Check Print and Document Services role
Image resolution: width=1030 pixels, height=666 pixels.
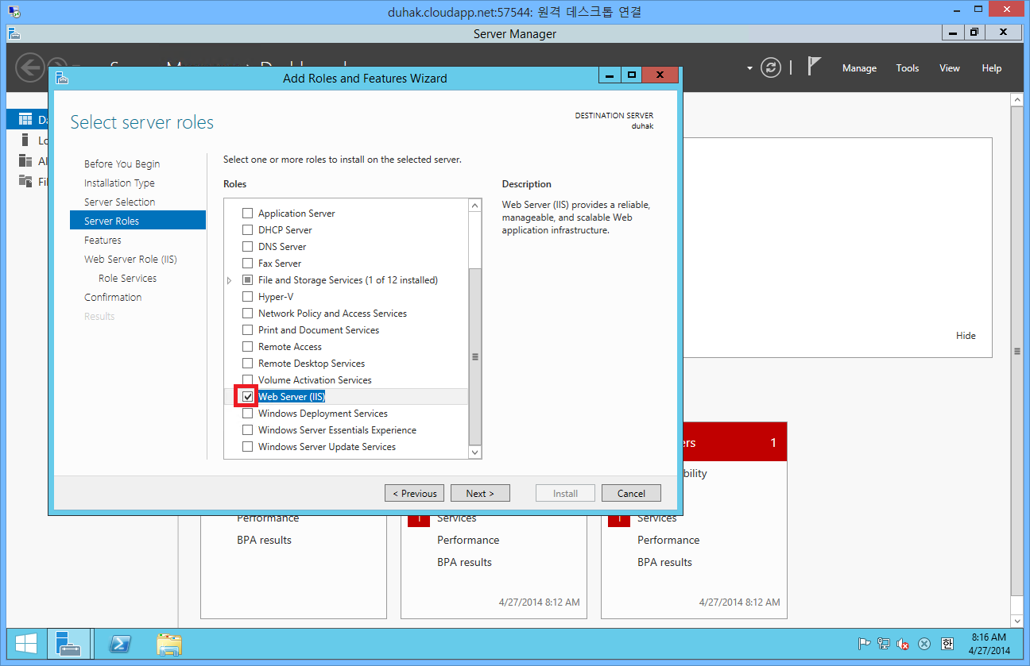[x=248, y=330]
